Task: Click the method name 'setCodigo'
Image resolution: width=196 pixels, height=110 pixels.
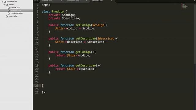Action: [x=83, y=25]
